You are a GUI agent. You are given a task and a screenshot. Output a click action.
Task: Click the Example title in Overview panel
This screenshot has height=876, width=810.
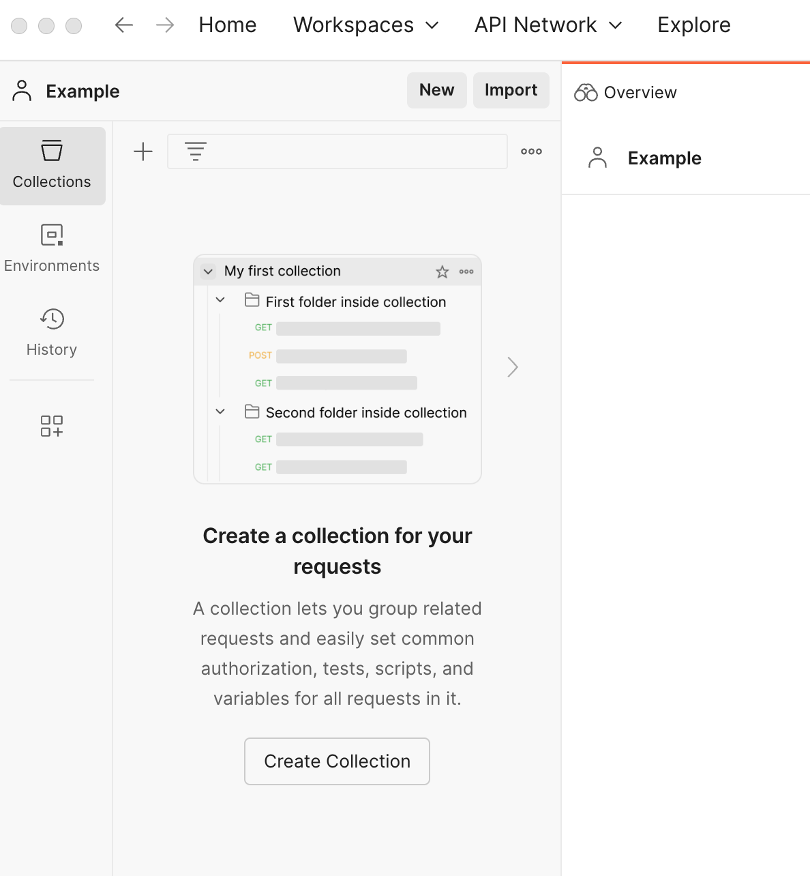tap(665, 158)
